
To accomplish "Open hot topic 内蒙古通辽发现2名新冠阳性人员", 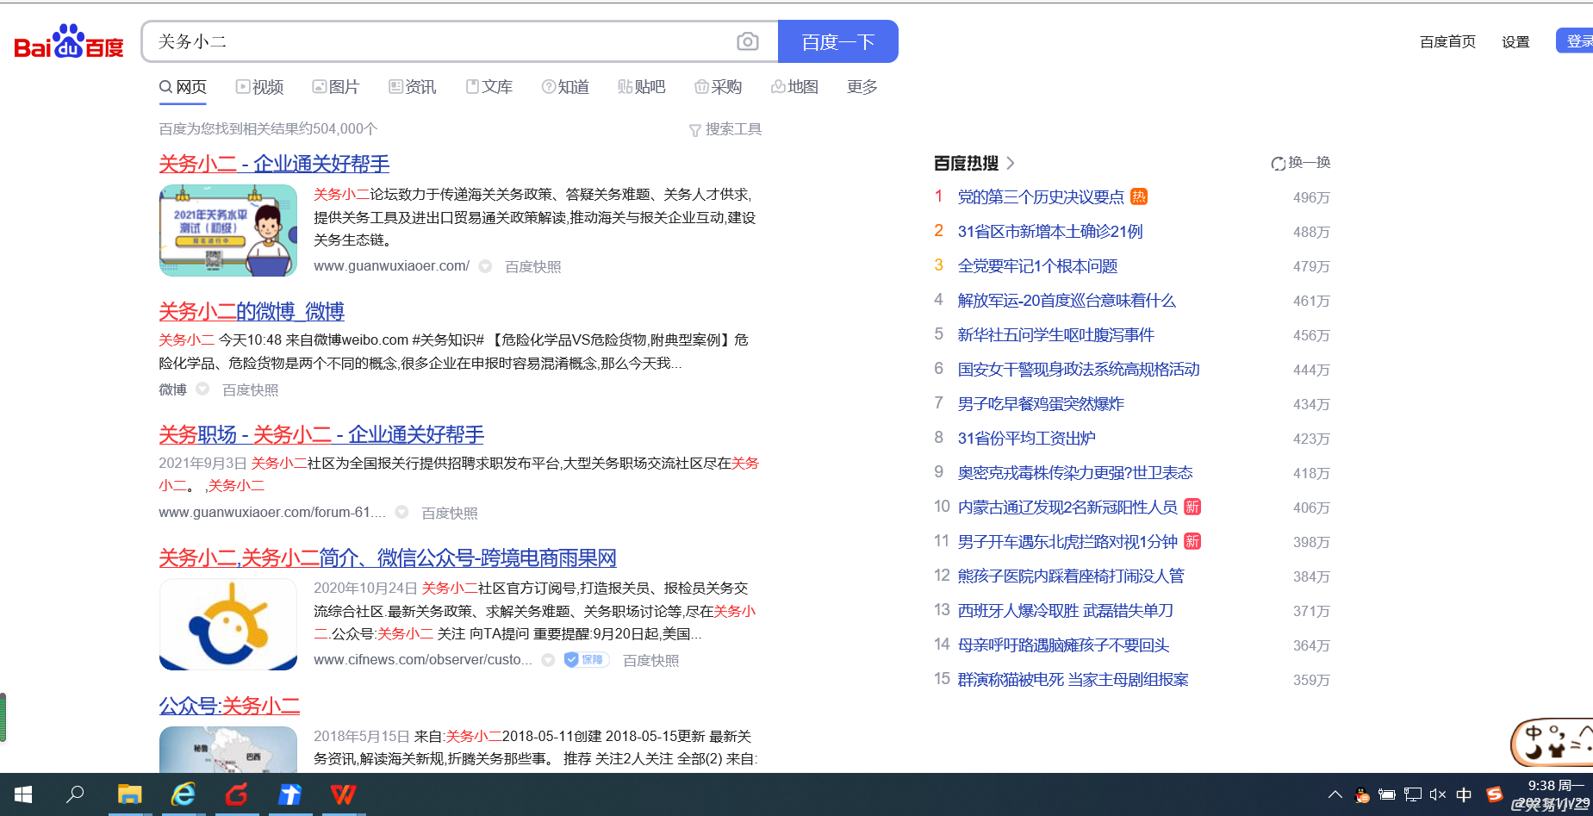I will point(1067,508).
